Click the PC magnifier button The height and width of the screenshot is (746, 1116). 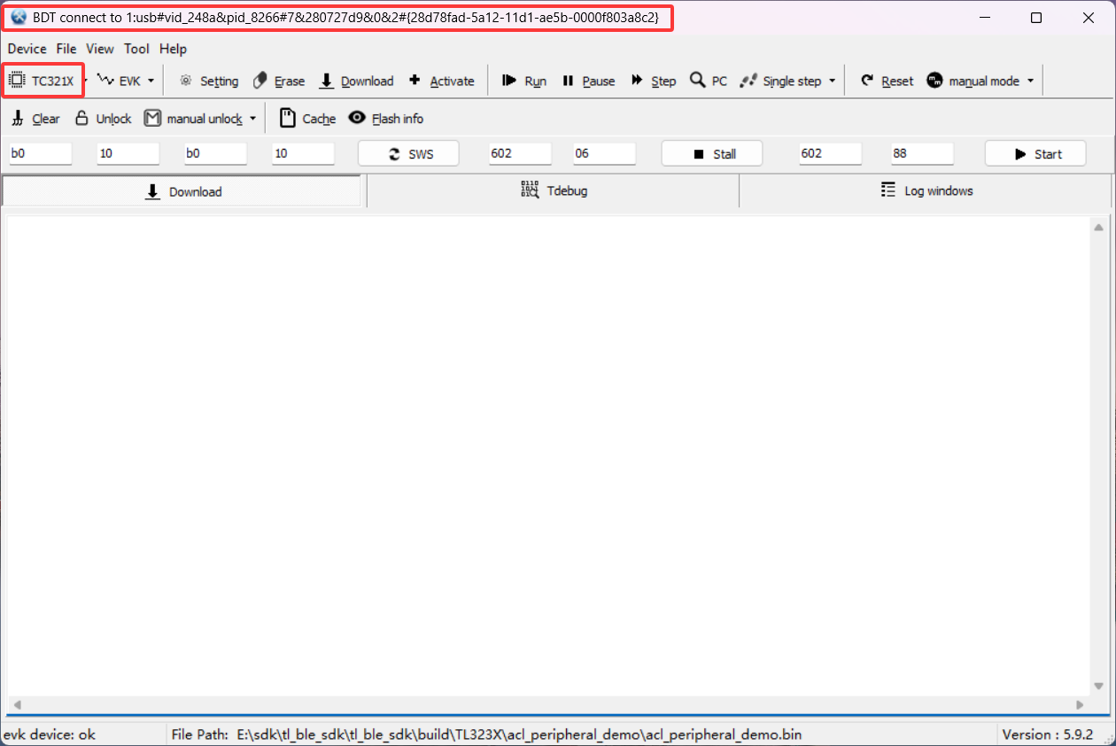coord(709,81)
